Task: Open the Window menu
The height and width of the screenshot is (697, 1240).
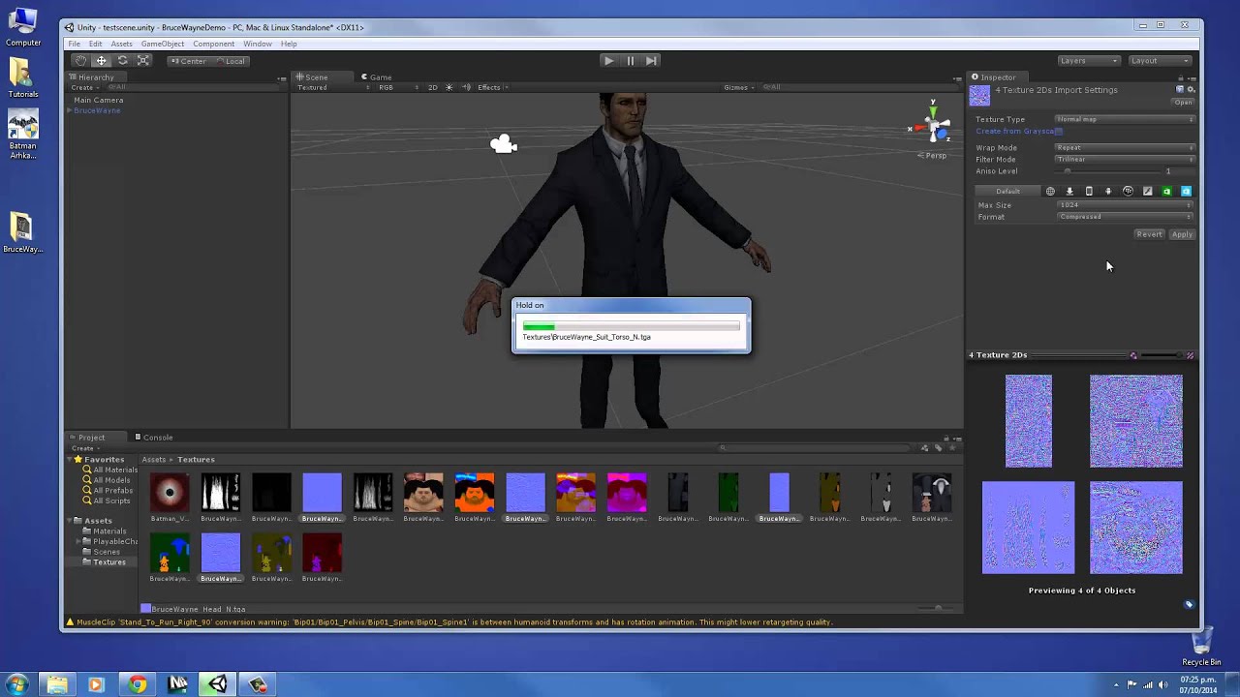Action: (258, 44)
